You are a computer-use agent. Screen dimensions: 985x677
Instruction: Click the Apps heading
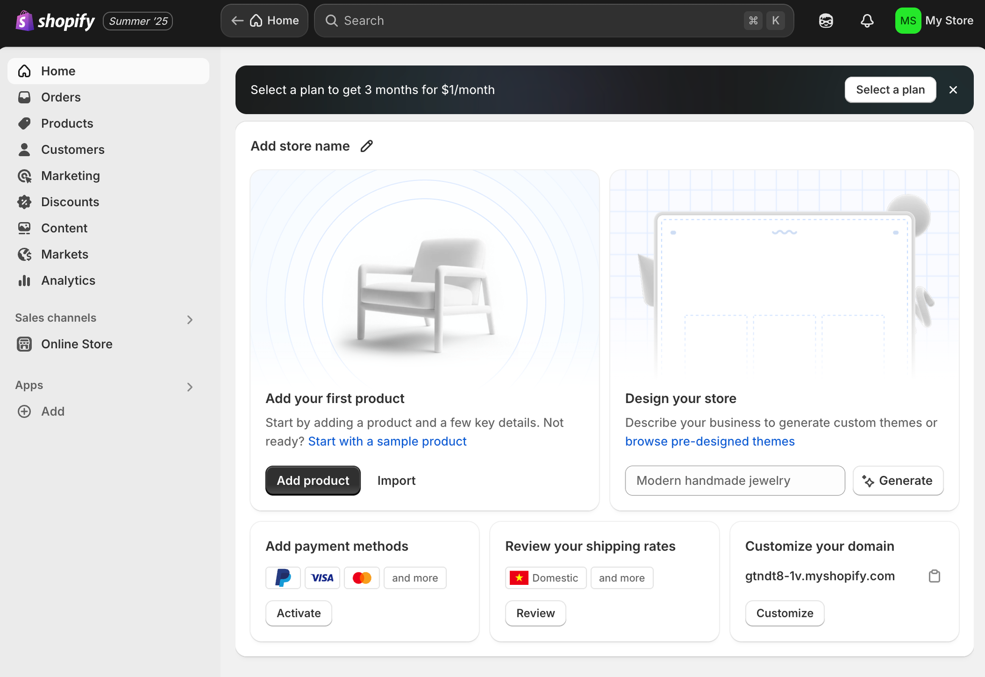[29, 385]
